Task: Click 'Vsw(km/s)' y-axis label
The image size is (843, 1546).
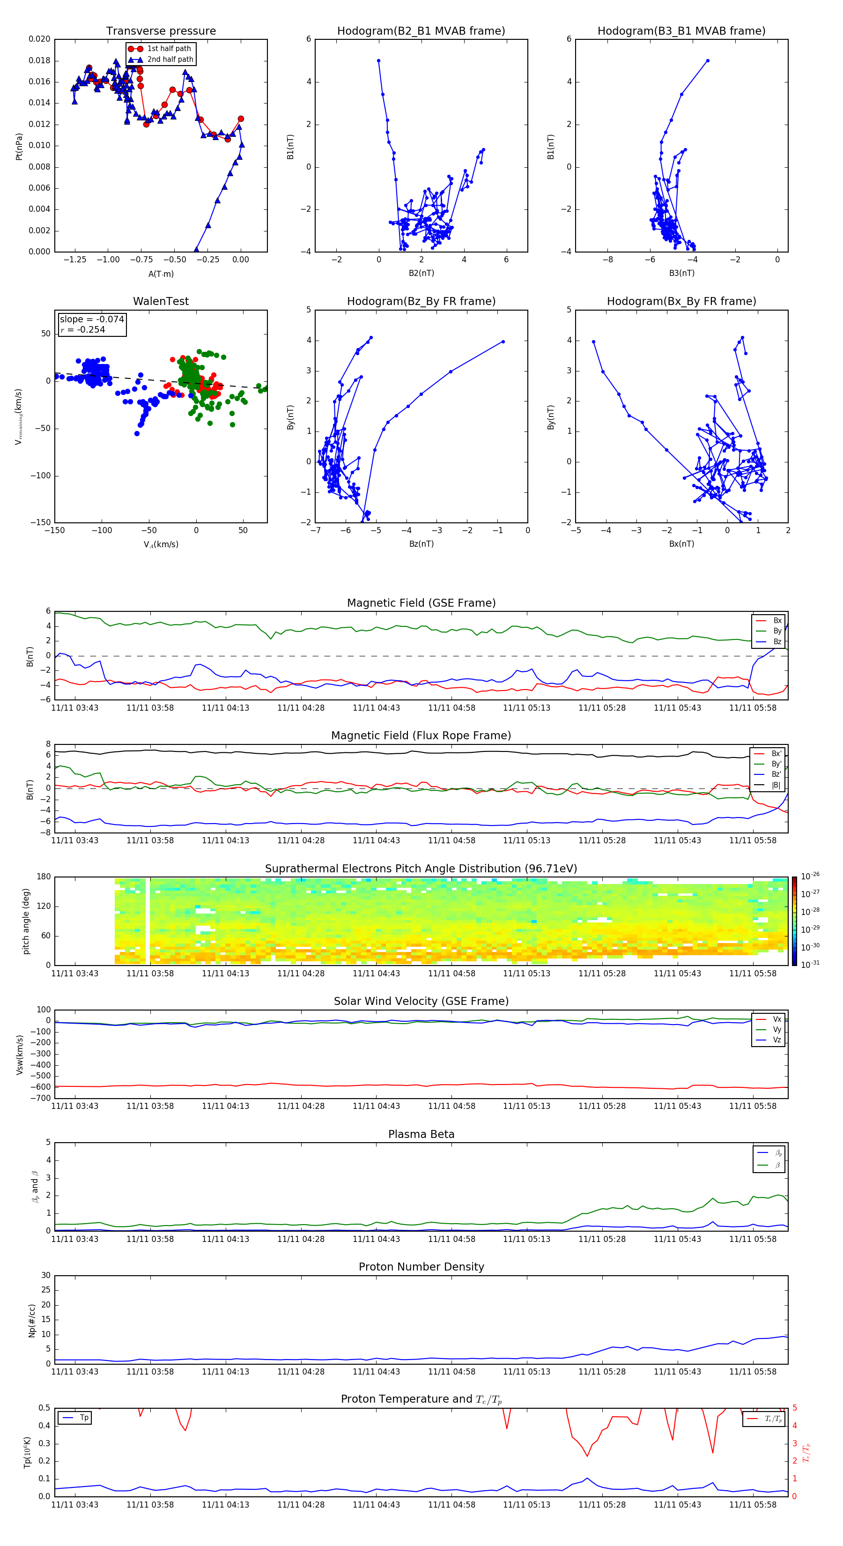Action: click(19, 1055)
